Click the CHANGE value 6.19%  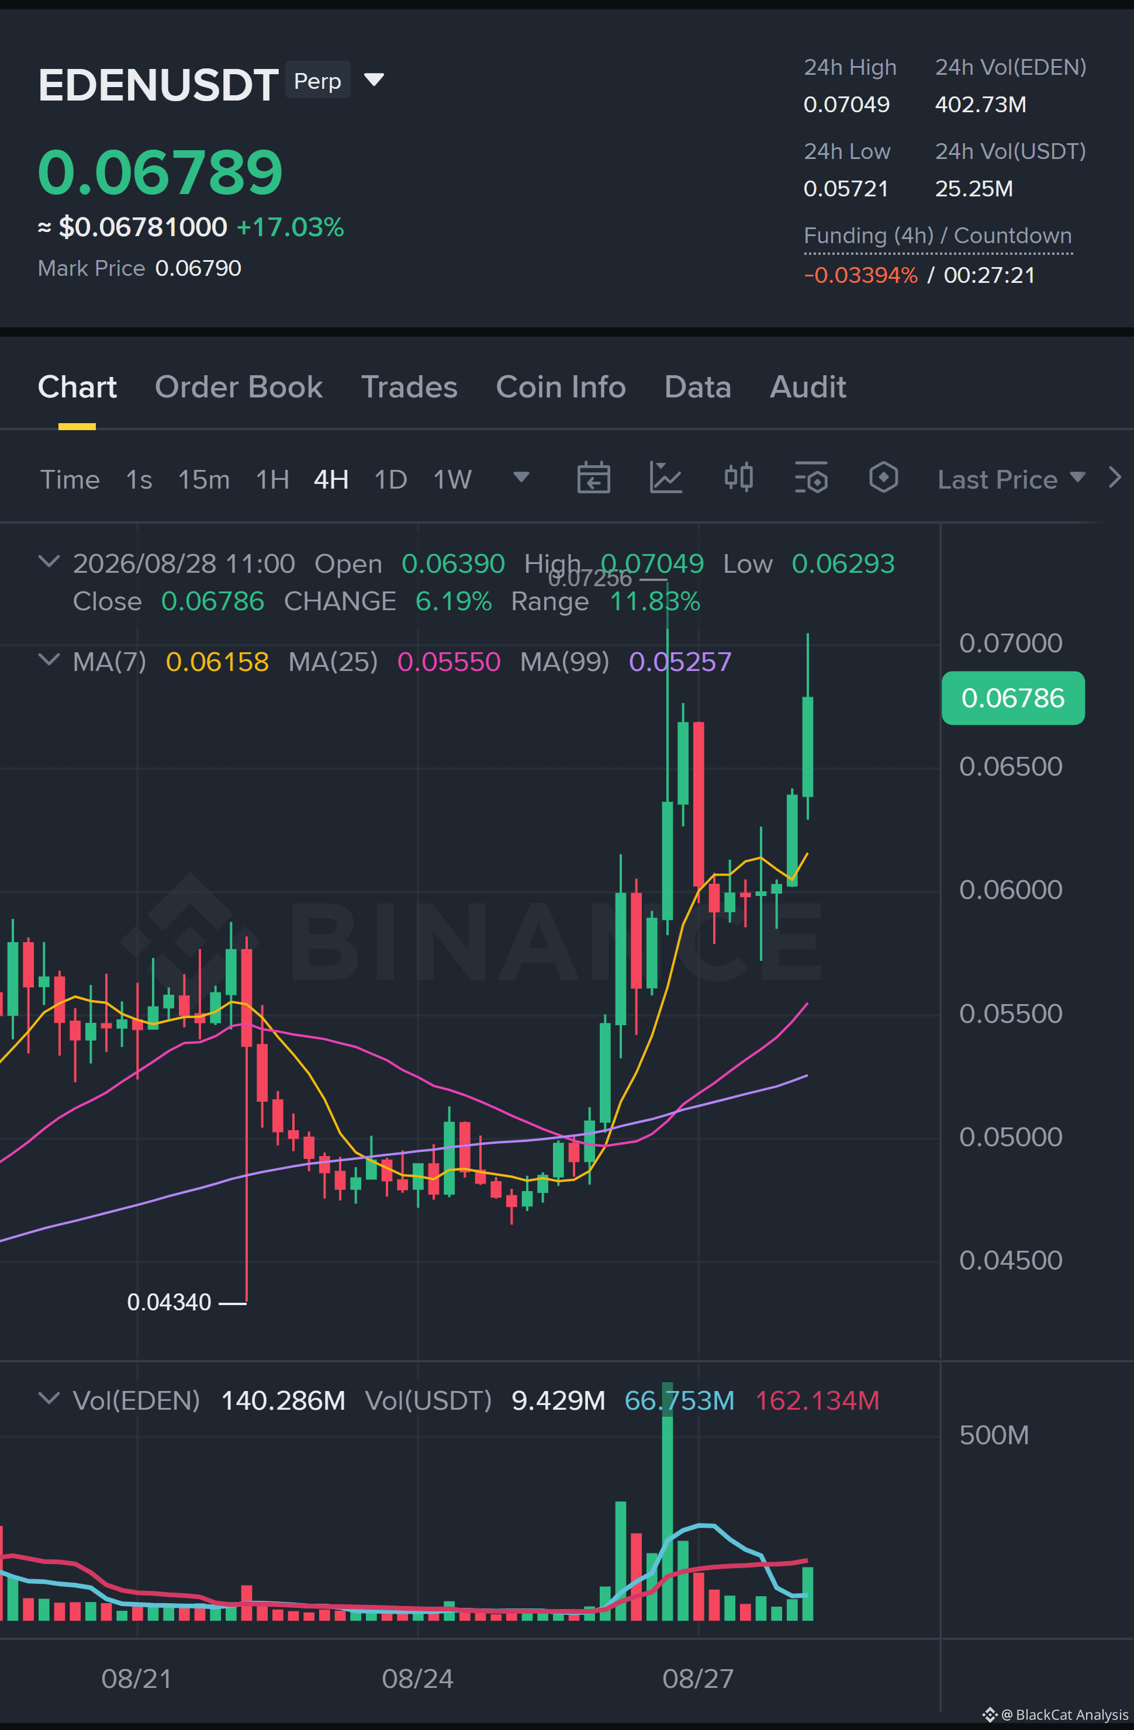click(x=454, y=602)
